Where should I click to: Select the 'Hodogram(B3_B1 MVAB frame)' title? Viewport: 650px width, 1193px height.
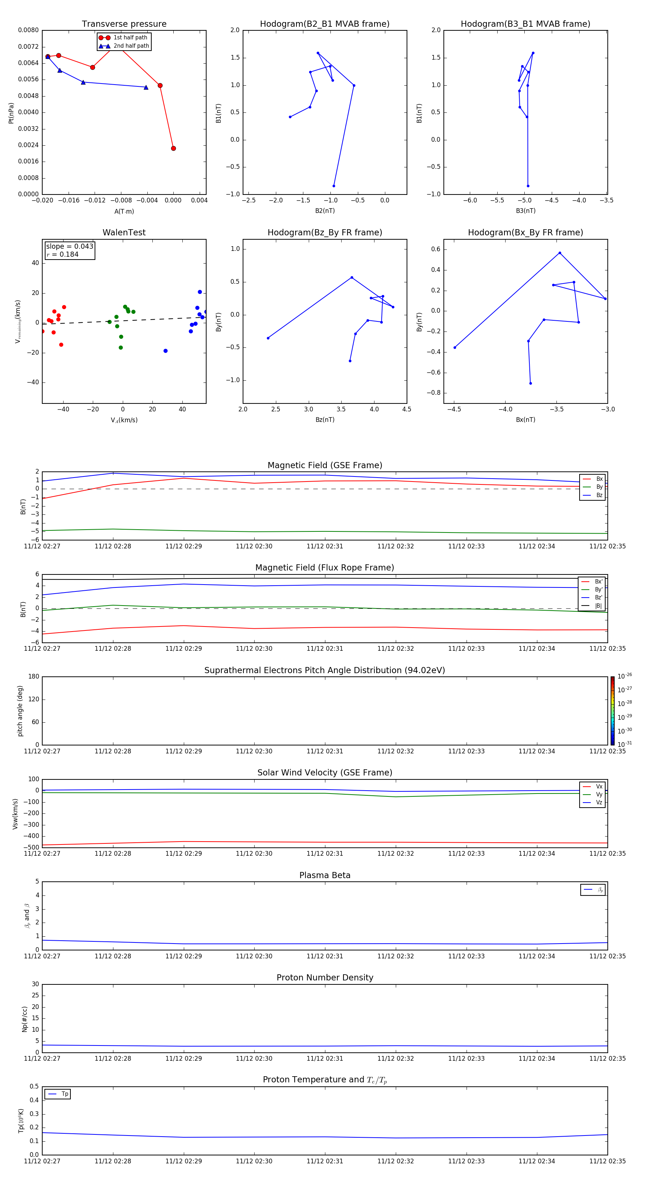click(525, 24)
